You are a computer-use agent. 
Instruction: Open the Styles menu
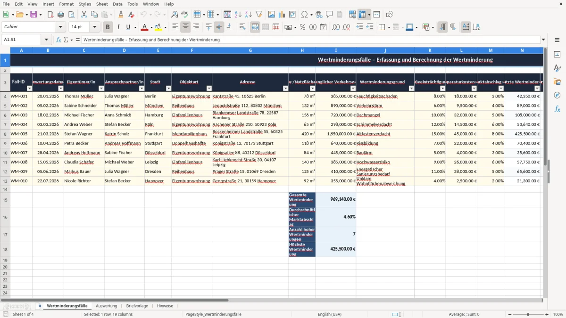coord(85,4)
